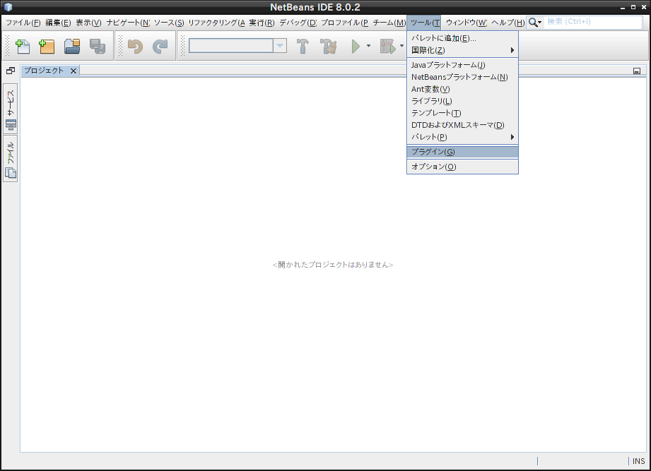The height and width of the screenshot is (471, 651).
Task: Choose Ant変数(V) menu item
Action: click(462, 89)
